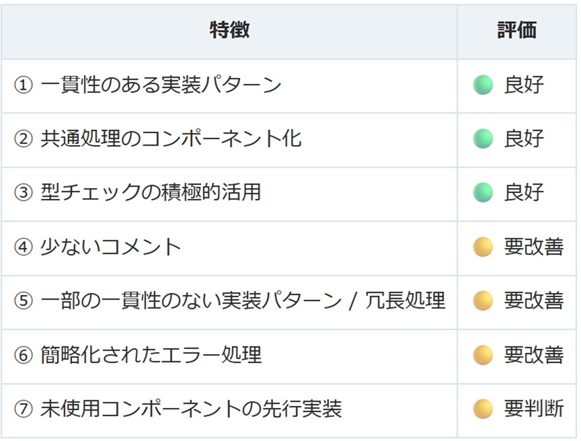Image resolution: width=581 pixels, height=441 pixels.
Task: Click yellow dot beside 簡略化されたエラー処理
Action: tap(483, 355)
